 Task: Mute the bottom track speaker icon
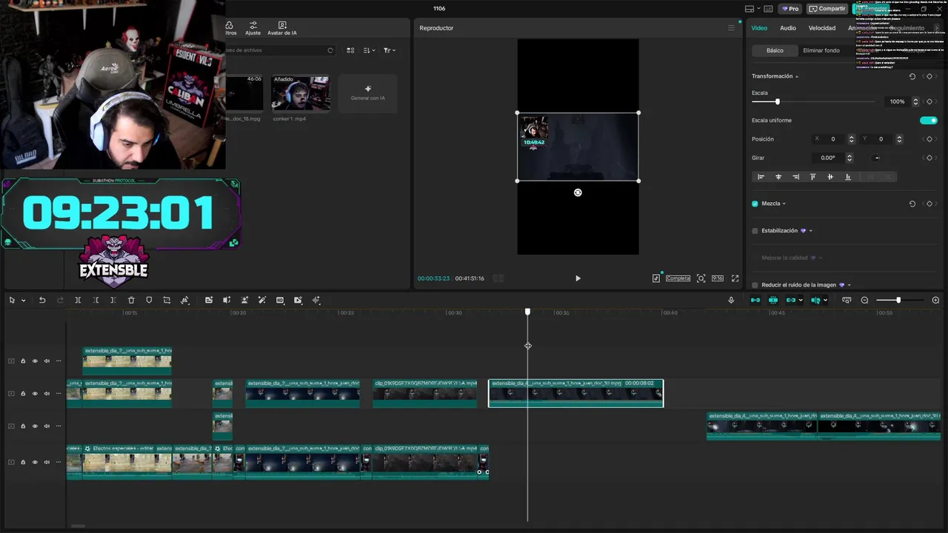pos(47,462)
